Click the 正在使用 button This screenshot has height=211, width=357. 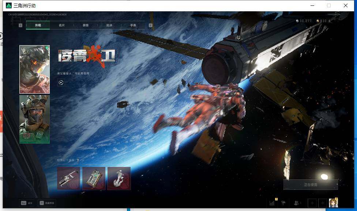tap(311, 185)
